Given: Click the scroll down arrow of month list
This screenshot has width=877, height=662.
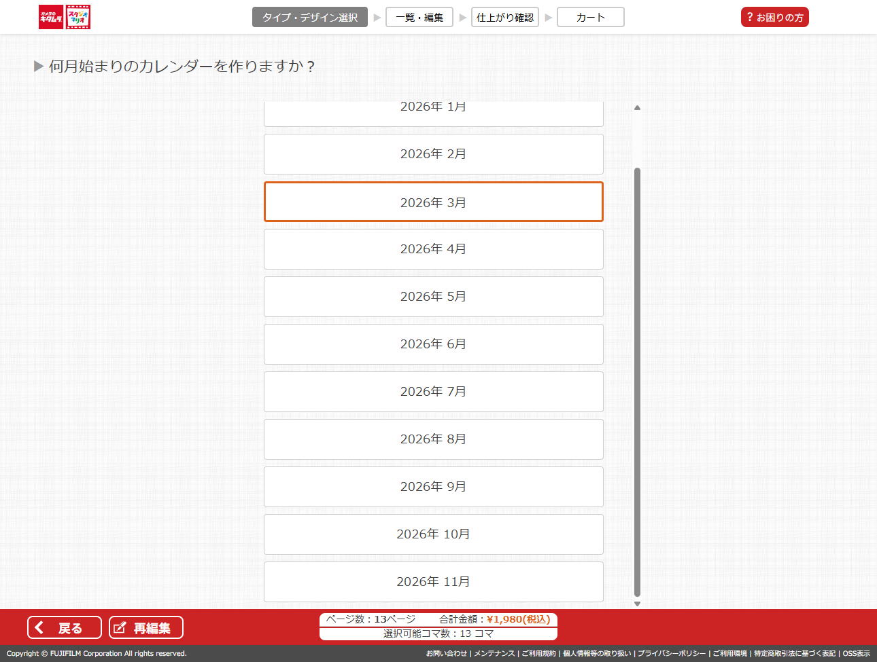Looking at the screenshot, I should tap(637, 604).
